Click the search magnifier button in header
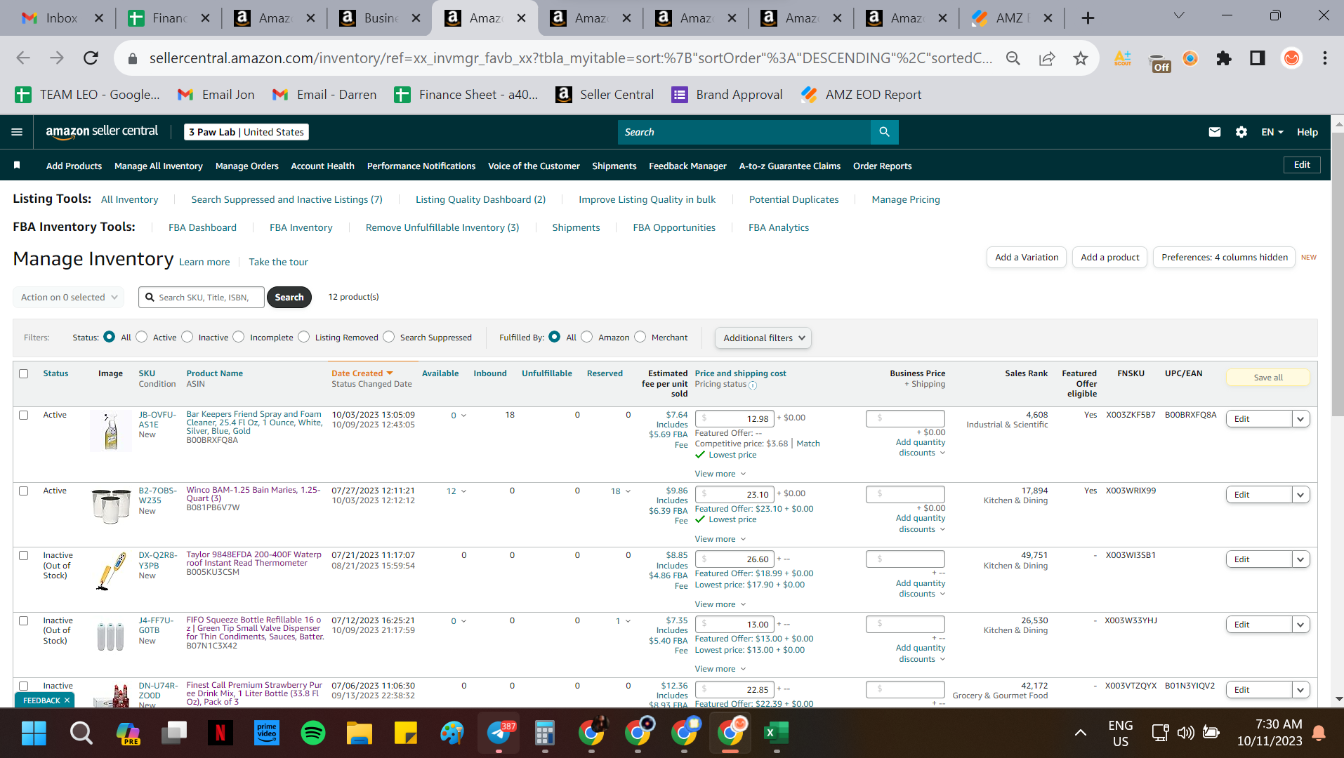 pyautogui.click(x=884, y=132)
